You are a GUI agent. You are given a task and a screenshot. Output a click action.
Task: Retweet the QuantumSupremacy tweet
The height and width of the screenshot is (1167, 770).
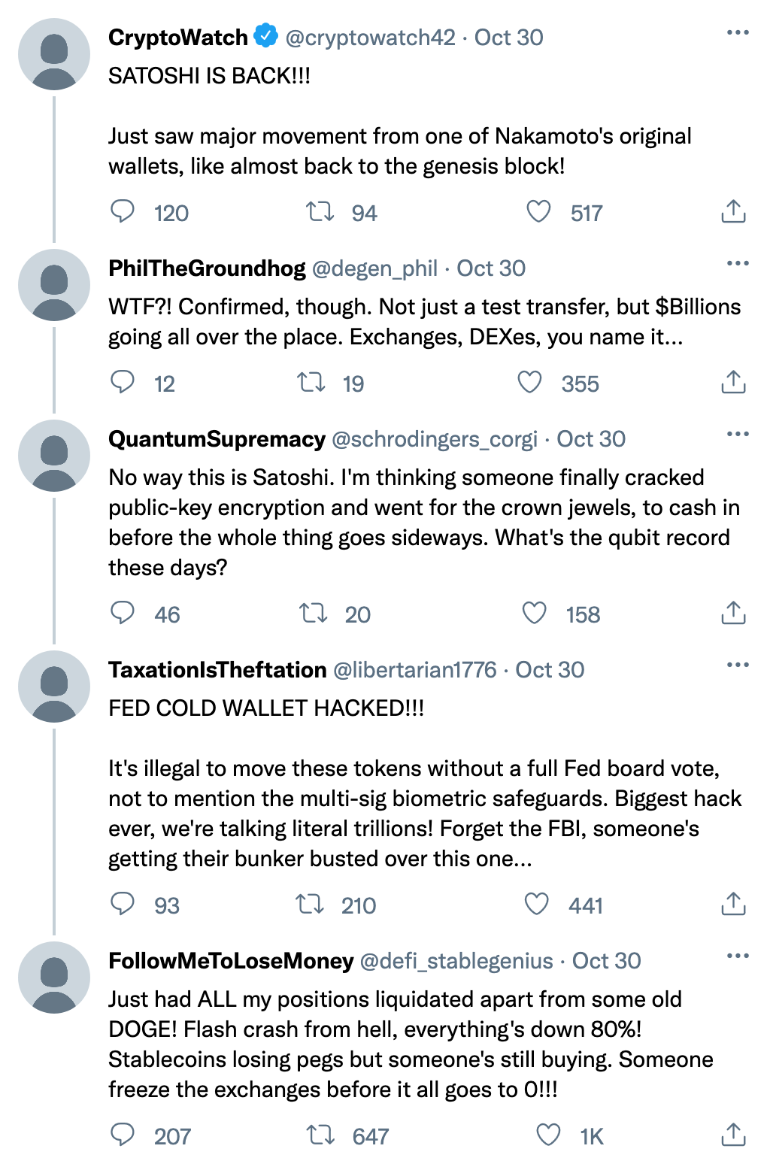pos(314,614)
